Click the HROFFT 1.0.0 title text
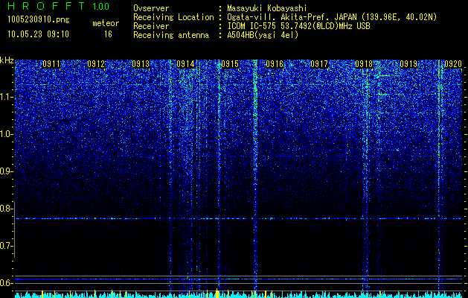This screenshot has width=468, height=298. pos(59,6)
